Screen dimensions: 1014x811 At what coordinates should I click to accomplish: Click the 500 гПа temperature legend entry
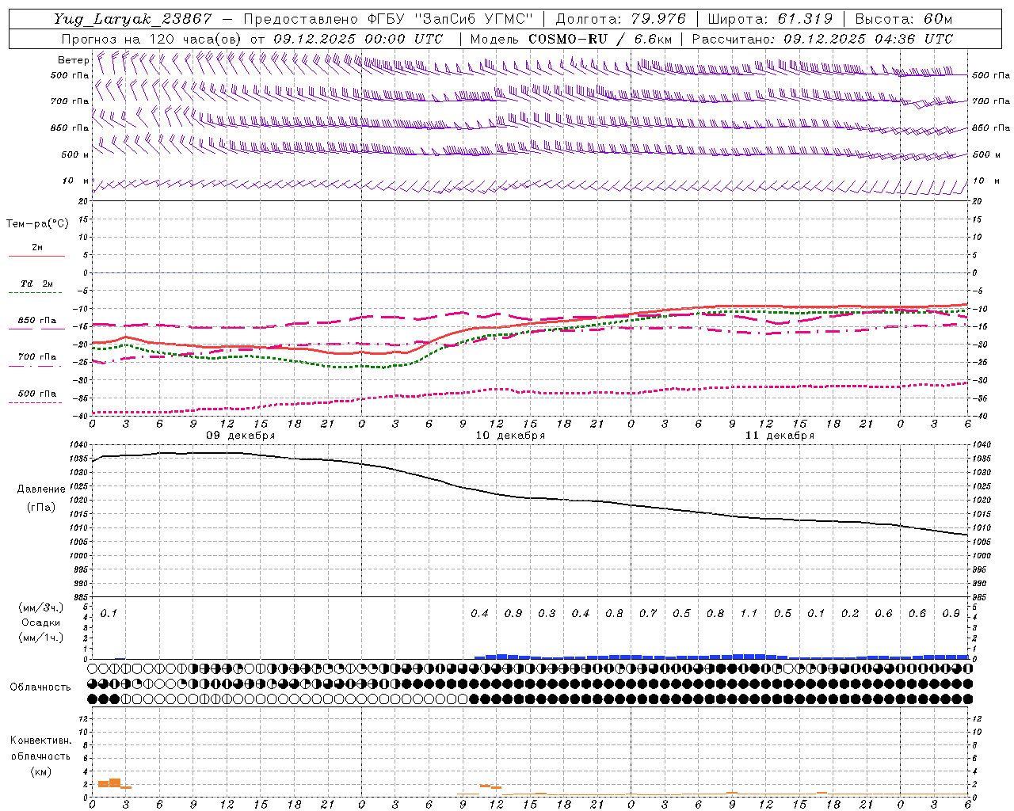point(37,394)
